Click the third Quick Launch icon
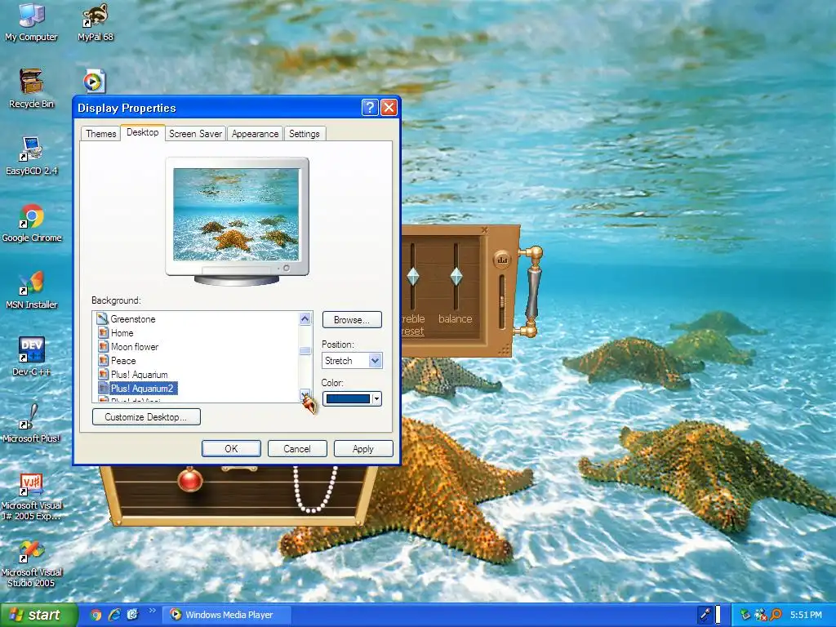Screen dimensions: 836x627 132,615
